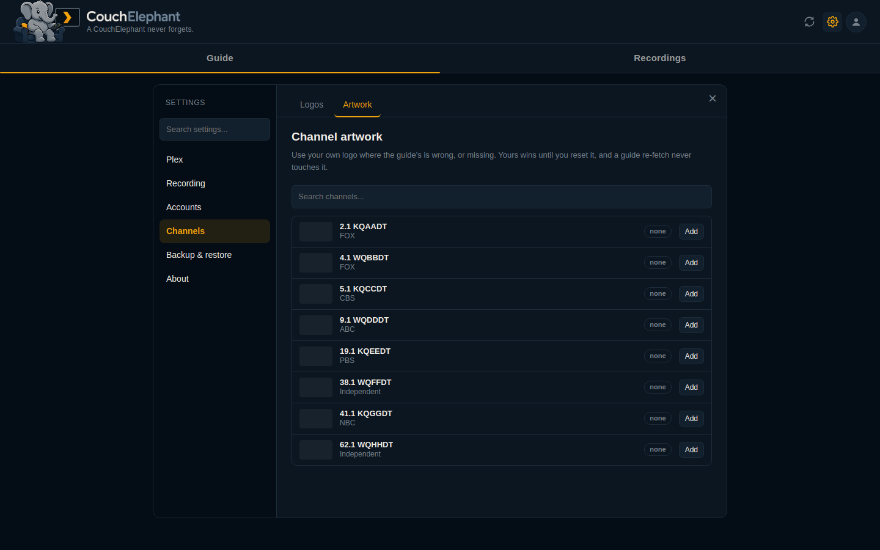Screen dimensions: 880x550
Task: Click the channel name 19.1 KQEEDT
Action: [x=365, y=351]
